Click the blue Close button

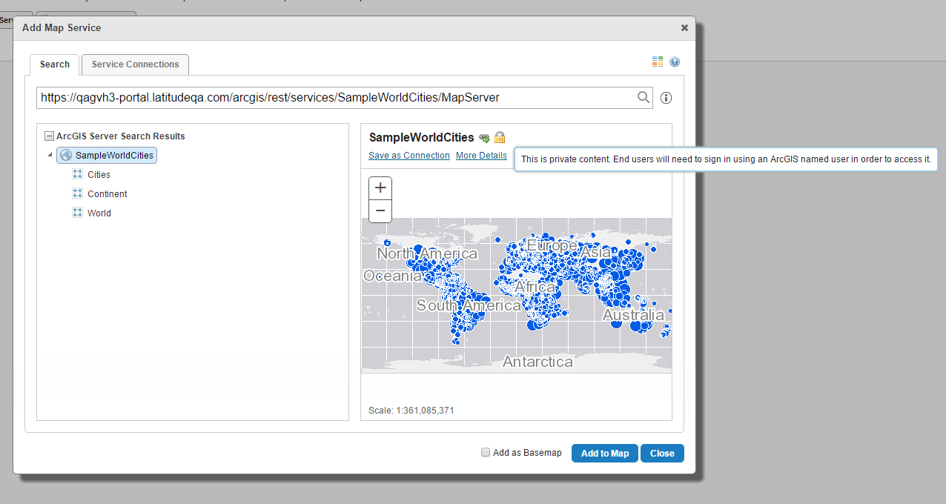point(662,454)
